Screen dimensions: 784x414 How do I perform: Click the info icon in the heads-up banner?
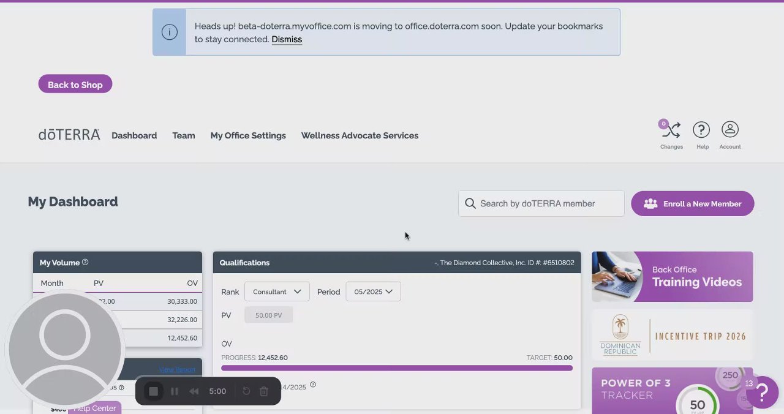click(170, 32)
